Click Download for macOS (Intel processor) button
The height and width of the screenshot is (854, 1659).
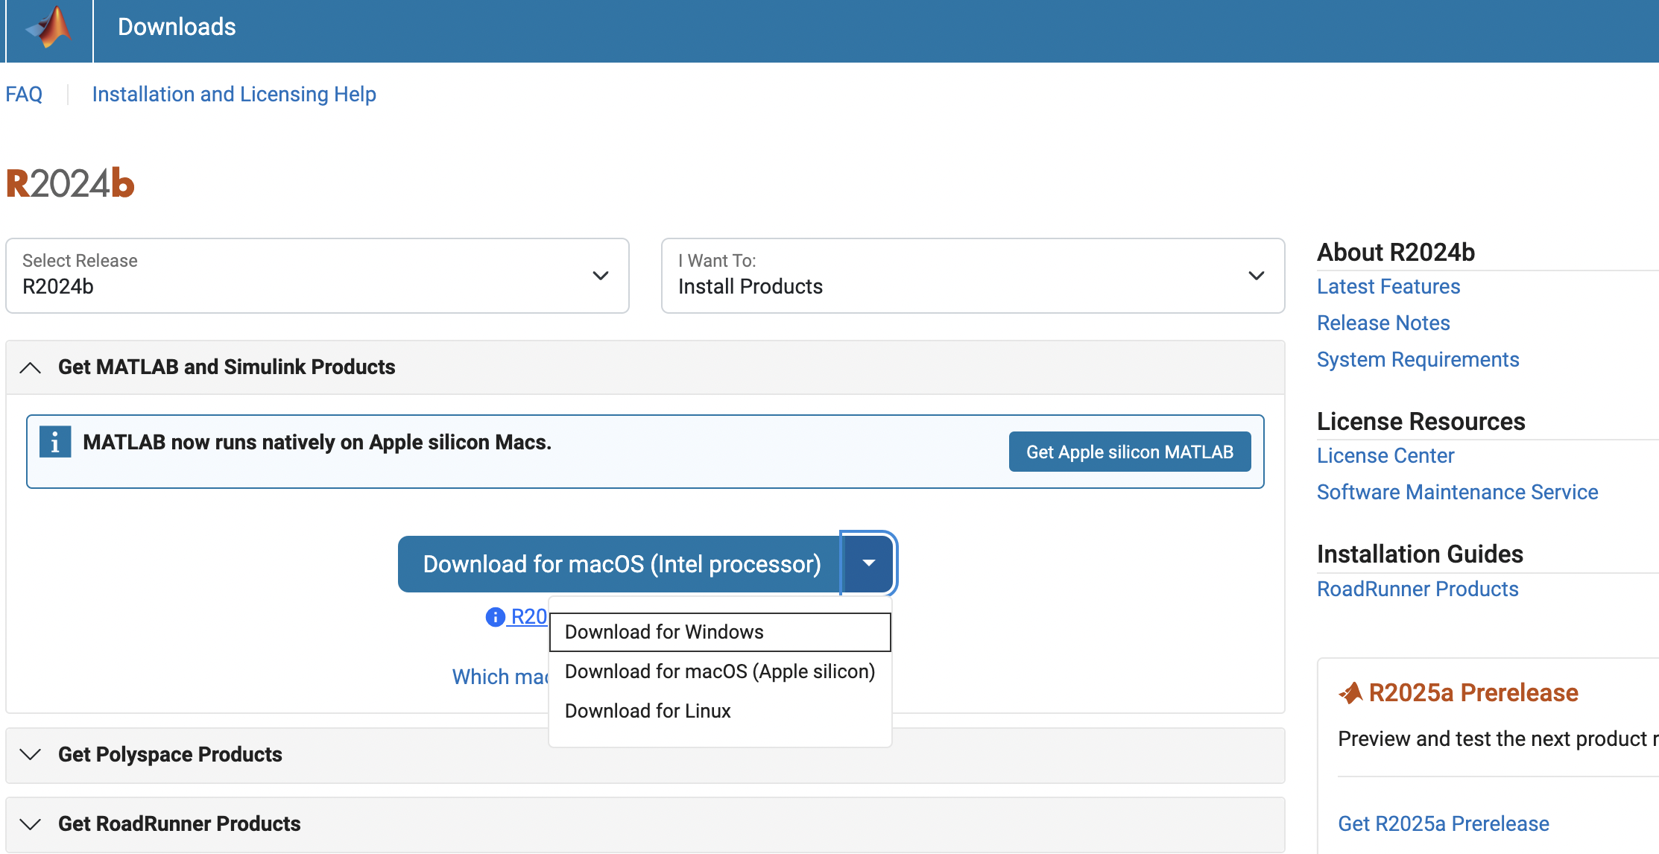click(x=620, y=564)
